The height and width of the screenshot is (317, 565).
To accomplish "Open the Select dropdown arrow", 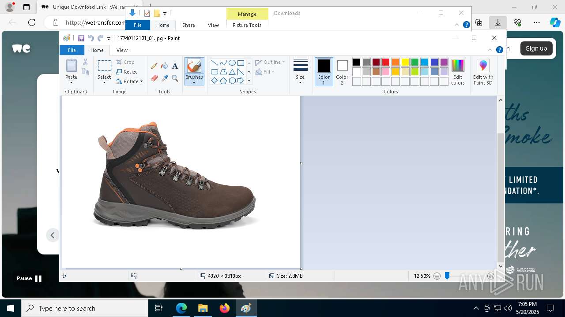I will 105,82.
